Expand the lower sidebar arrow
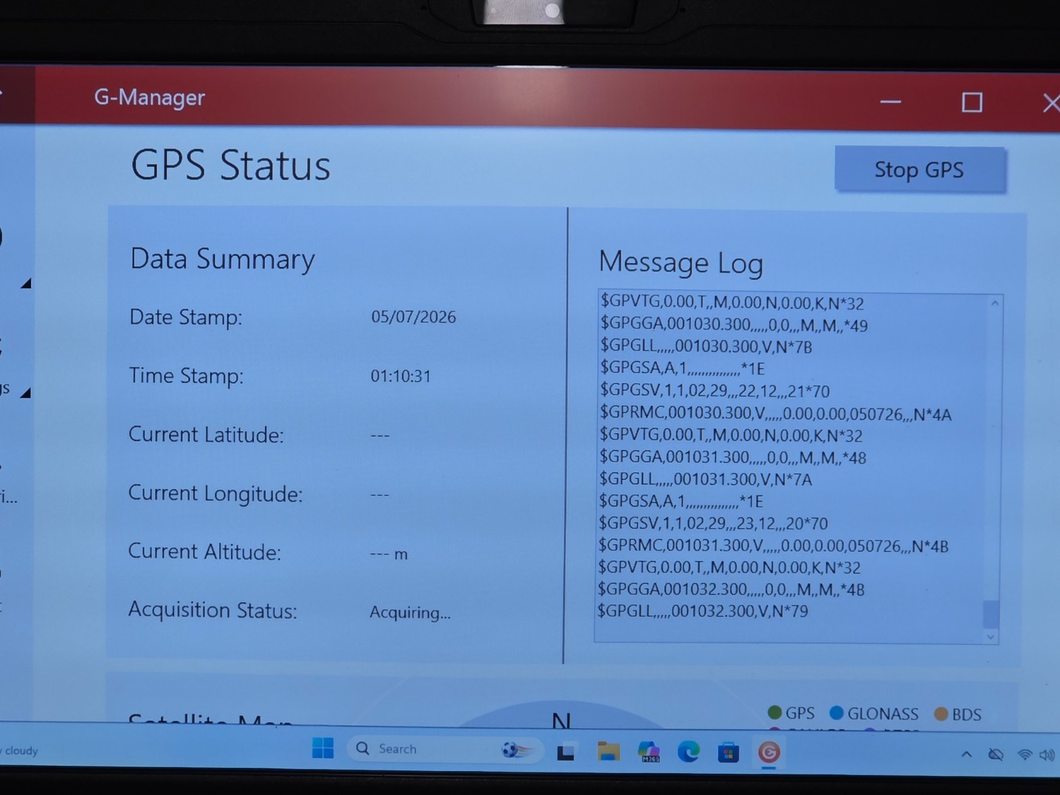Screen dimensions: 1060x795 pyautogui.click(x=26, y=393)
